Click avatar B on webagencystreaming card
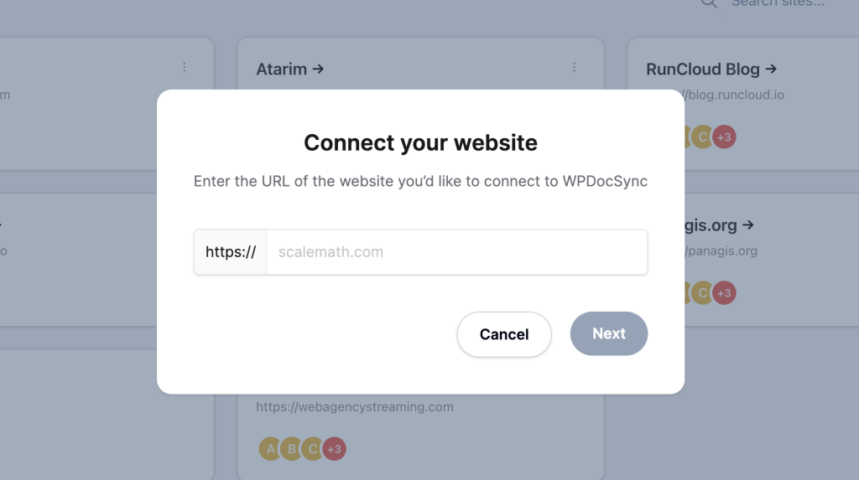The width and height of the screenshot is (859, 480). pos(291,449)
